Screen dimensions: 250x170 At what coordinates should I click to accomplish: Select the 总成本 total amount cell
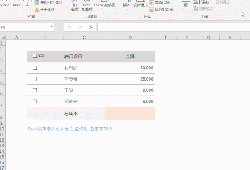point(130,114)
